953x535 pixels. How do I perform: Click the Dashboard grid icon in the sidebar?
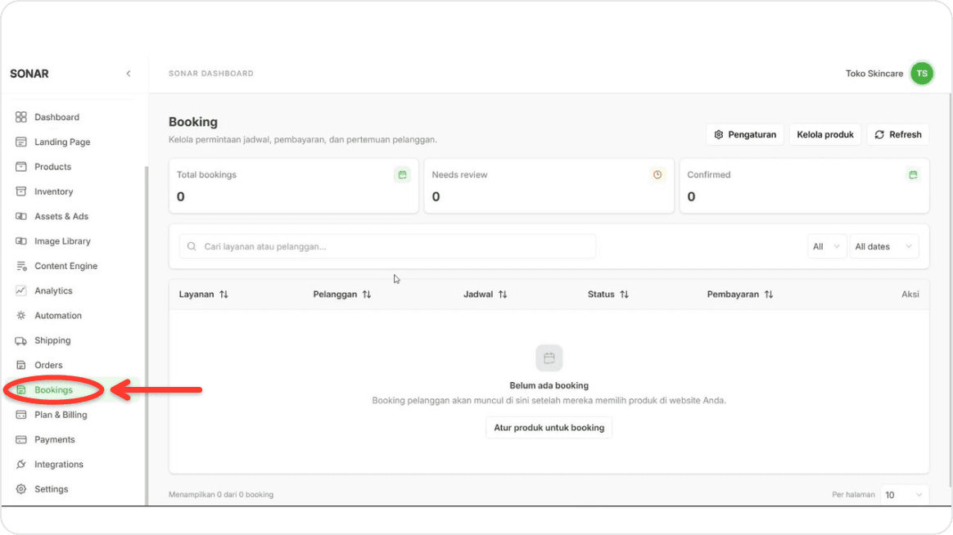coord(21,117)
